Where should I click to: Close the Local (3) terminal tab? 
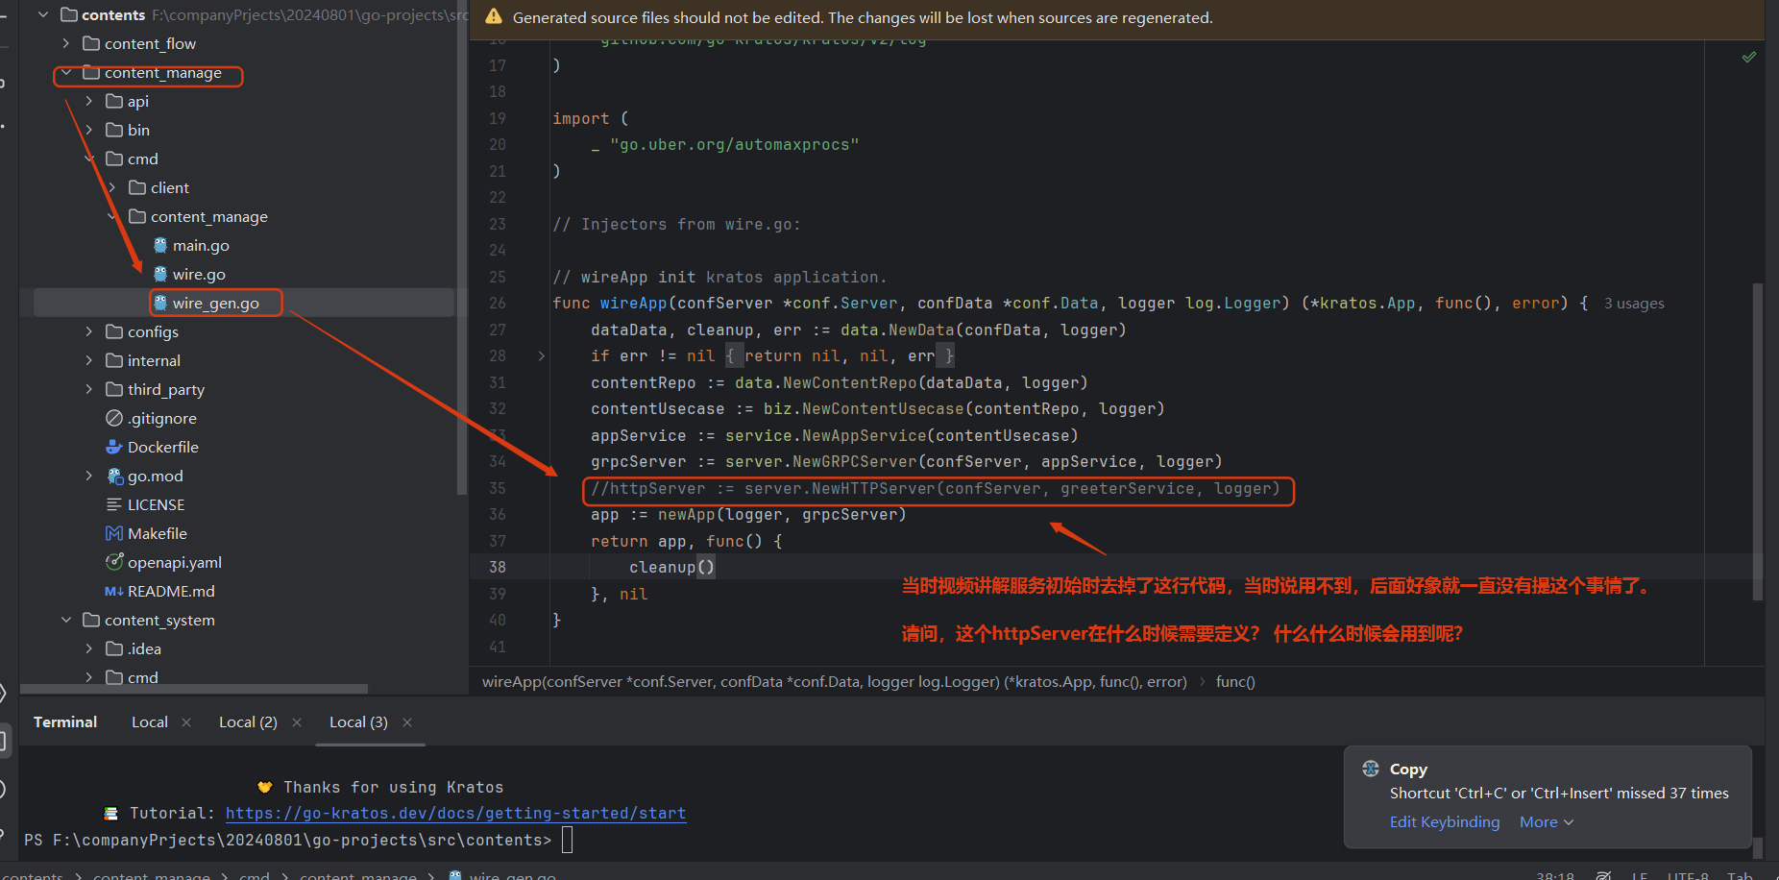coord(407,722)
